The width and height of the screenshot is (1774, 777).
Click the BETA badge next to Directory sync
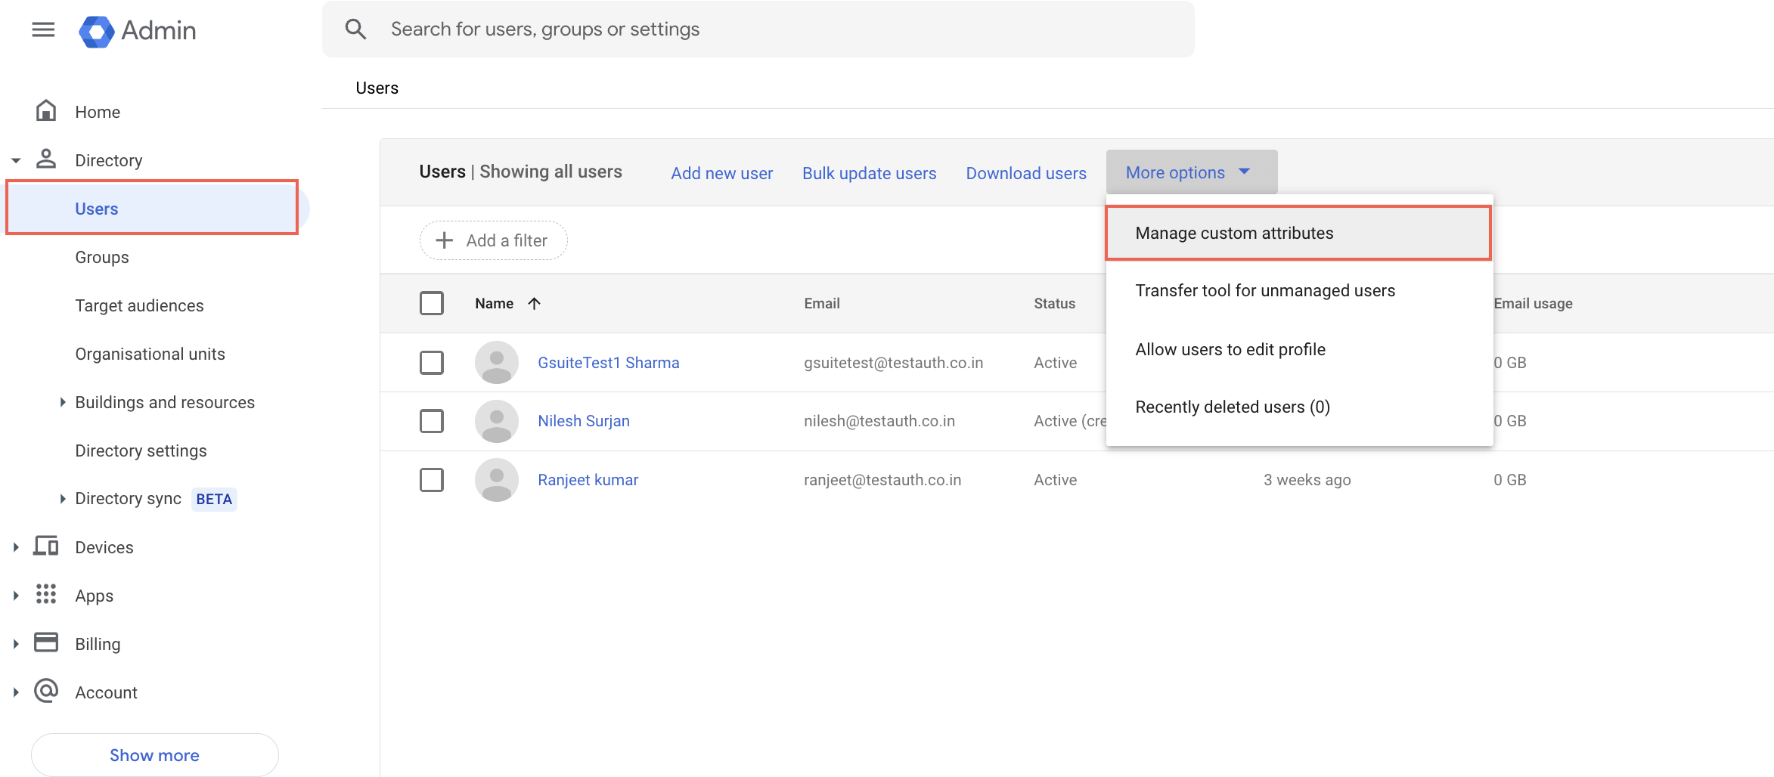[x=214, y=499]
